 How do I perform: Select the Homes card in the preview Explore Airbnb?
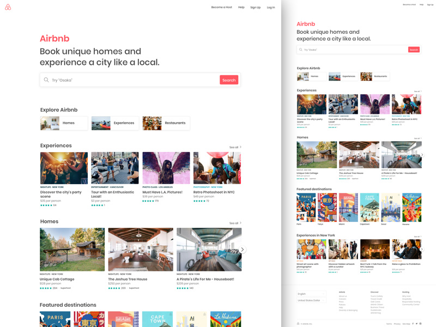click(312, 76)
